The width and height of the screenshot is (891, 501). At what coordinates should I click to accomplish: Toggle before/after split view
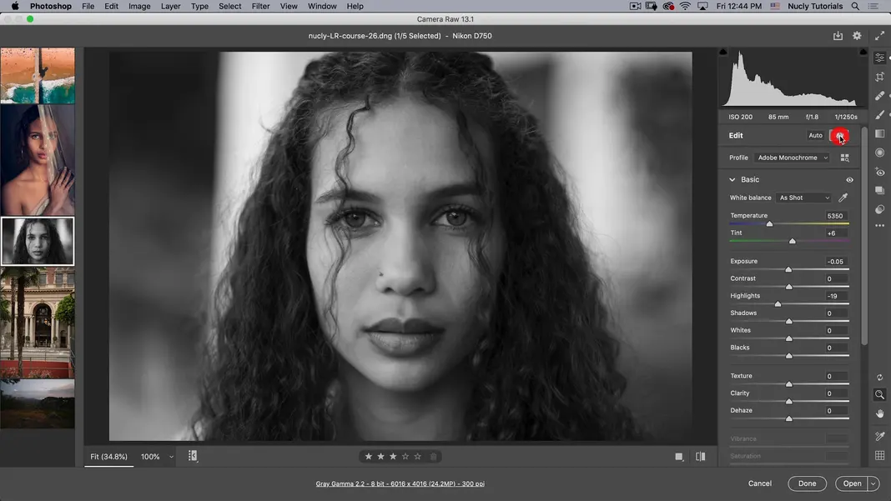coord(700,457)
